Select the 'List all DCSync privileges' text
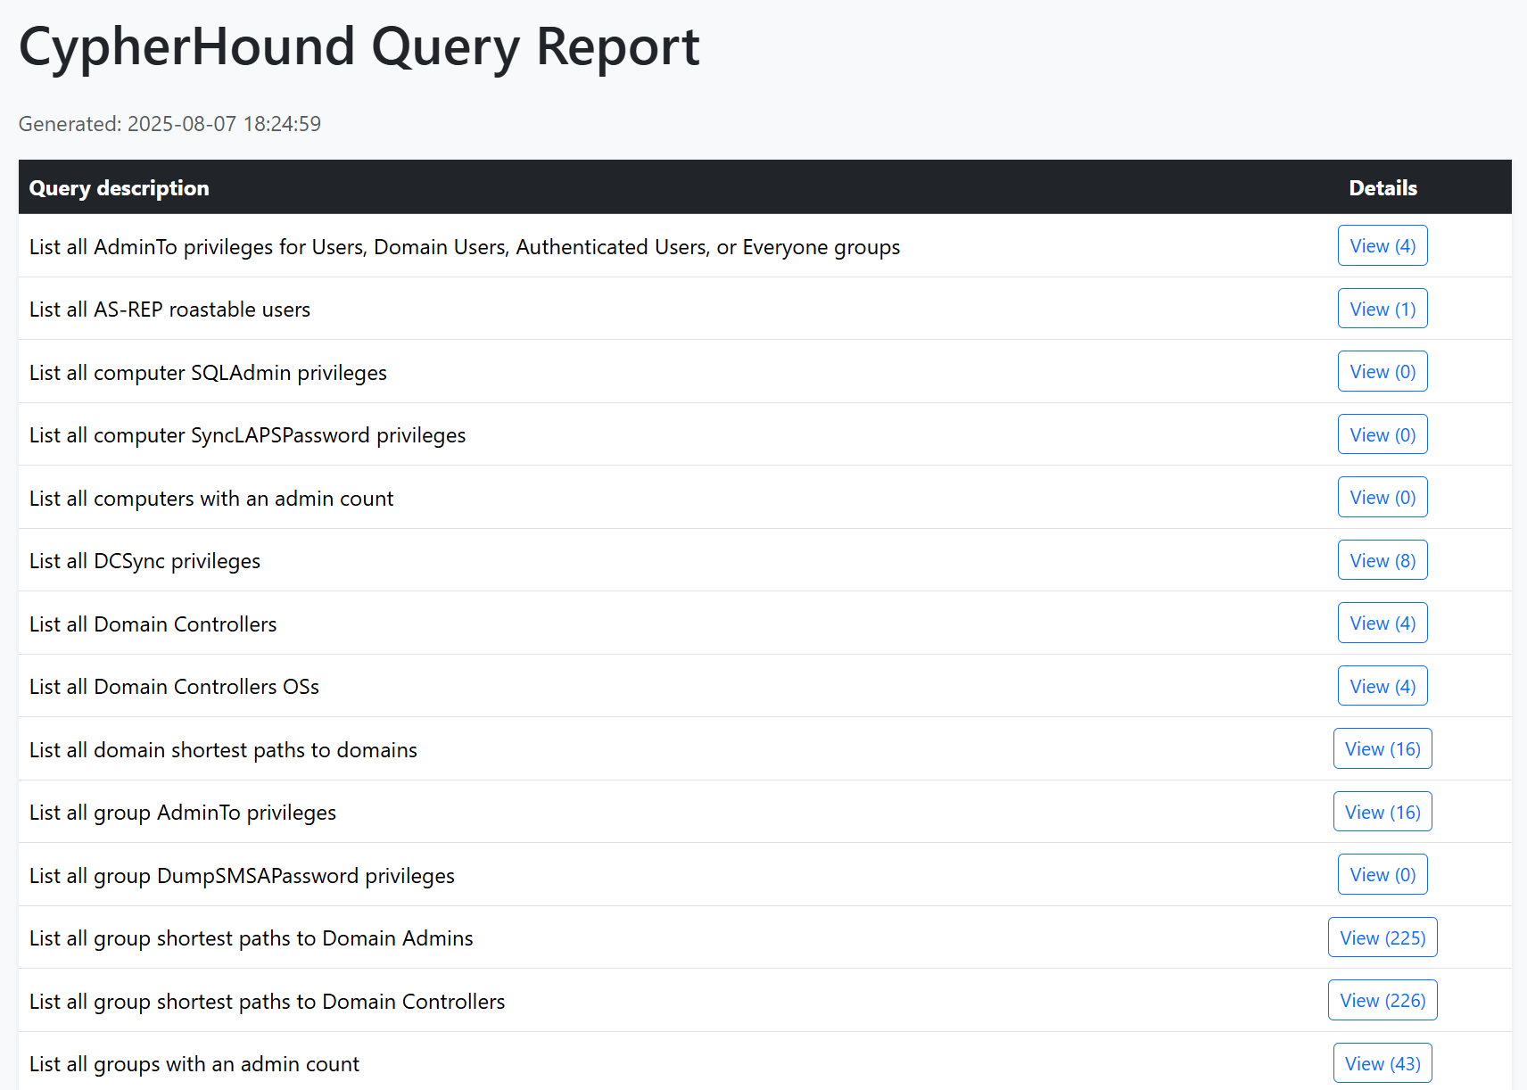This screenshot has height=1090, width=1527. (144, 561)
